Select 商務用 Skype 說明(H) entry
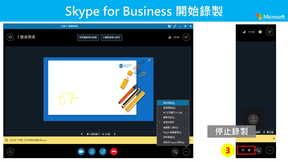The image size is (288, 162). [173, 142]
